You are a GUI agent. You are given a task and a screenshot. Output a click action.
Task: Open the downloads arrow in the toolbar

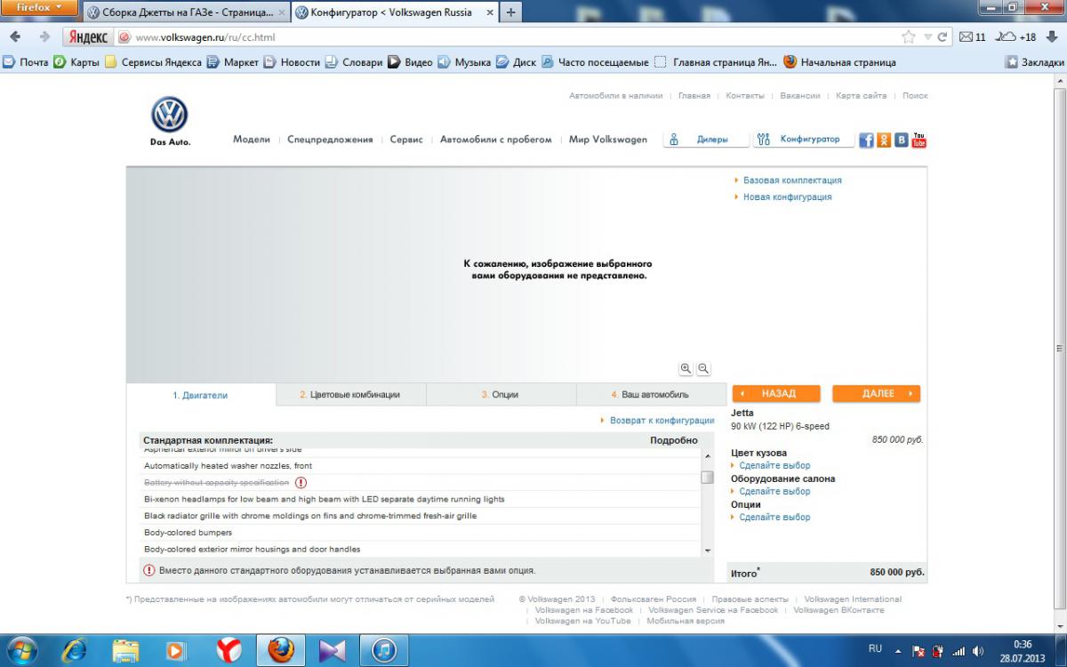click(1052, 37)
